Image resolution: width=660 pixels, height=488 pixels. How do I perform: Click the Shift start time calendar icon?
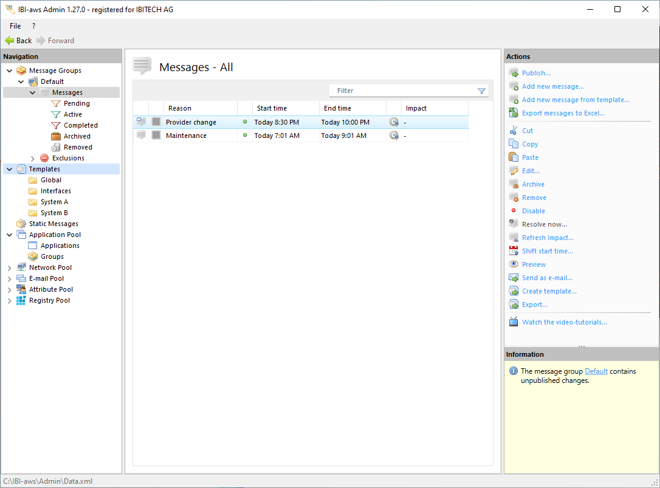point(514,251)
